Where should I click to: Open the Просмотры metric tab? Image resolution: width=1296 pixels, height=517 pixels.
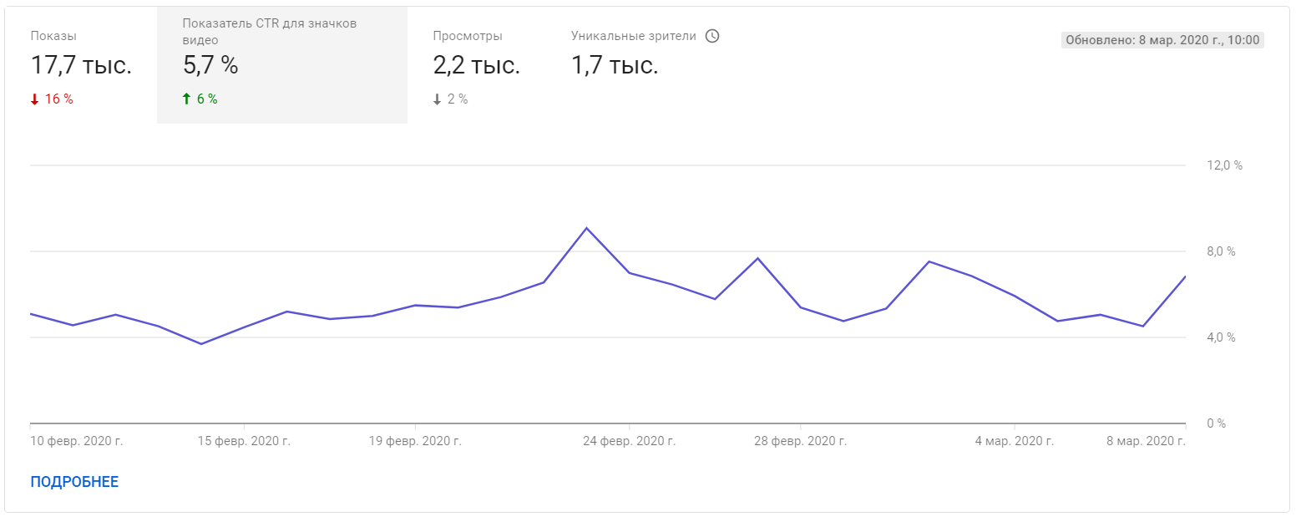[476, 65]
